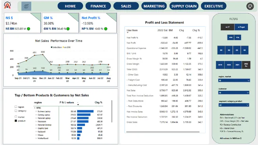Screen dimensions: 258x145
Task: Switch to the FINANCE page
Action: tap(98, 6)
